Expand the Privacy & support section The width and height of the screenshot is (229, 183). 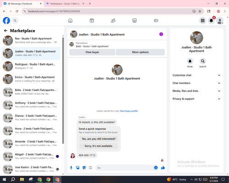pos(196,99)
